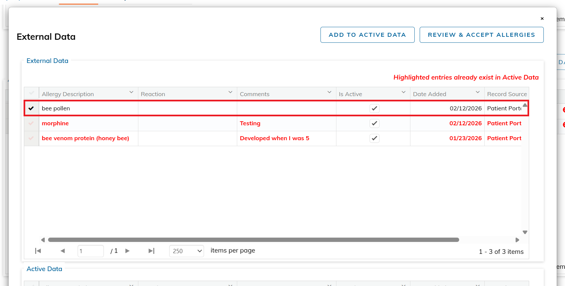Toggle Is Active checkbox for morphine
The height and width of the screenshot is (286, 565).
[x=374, y=123]
